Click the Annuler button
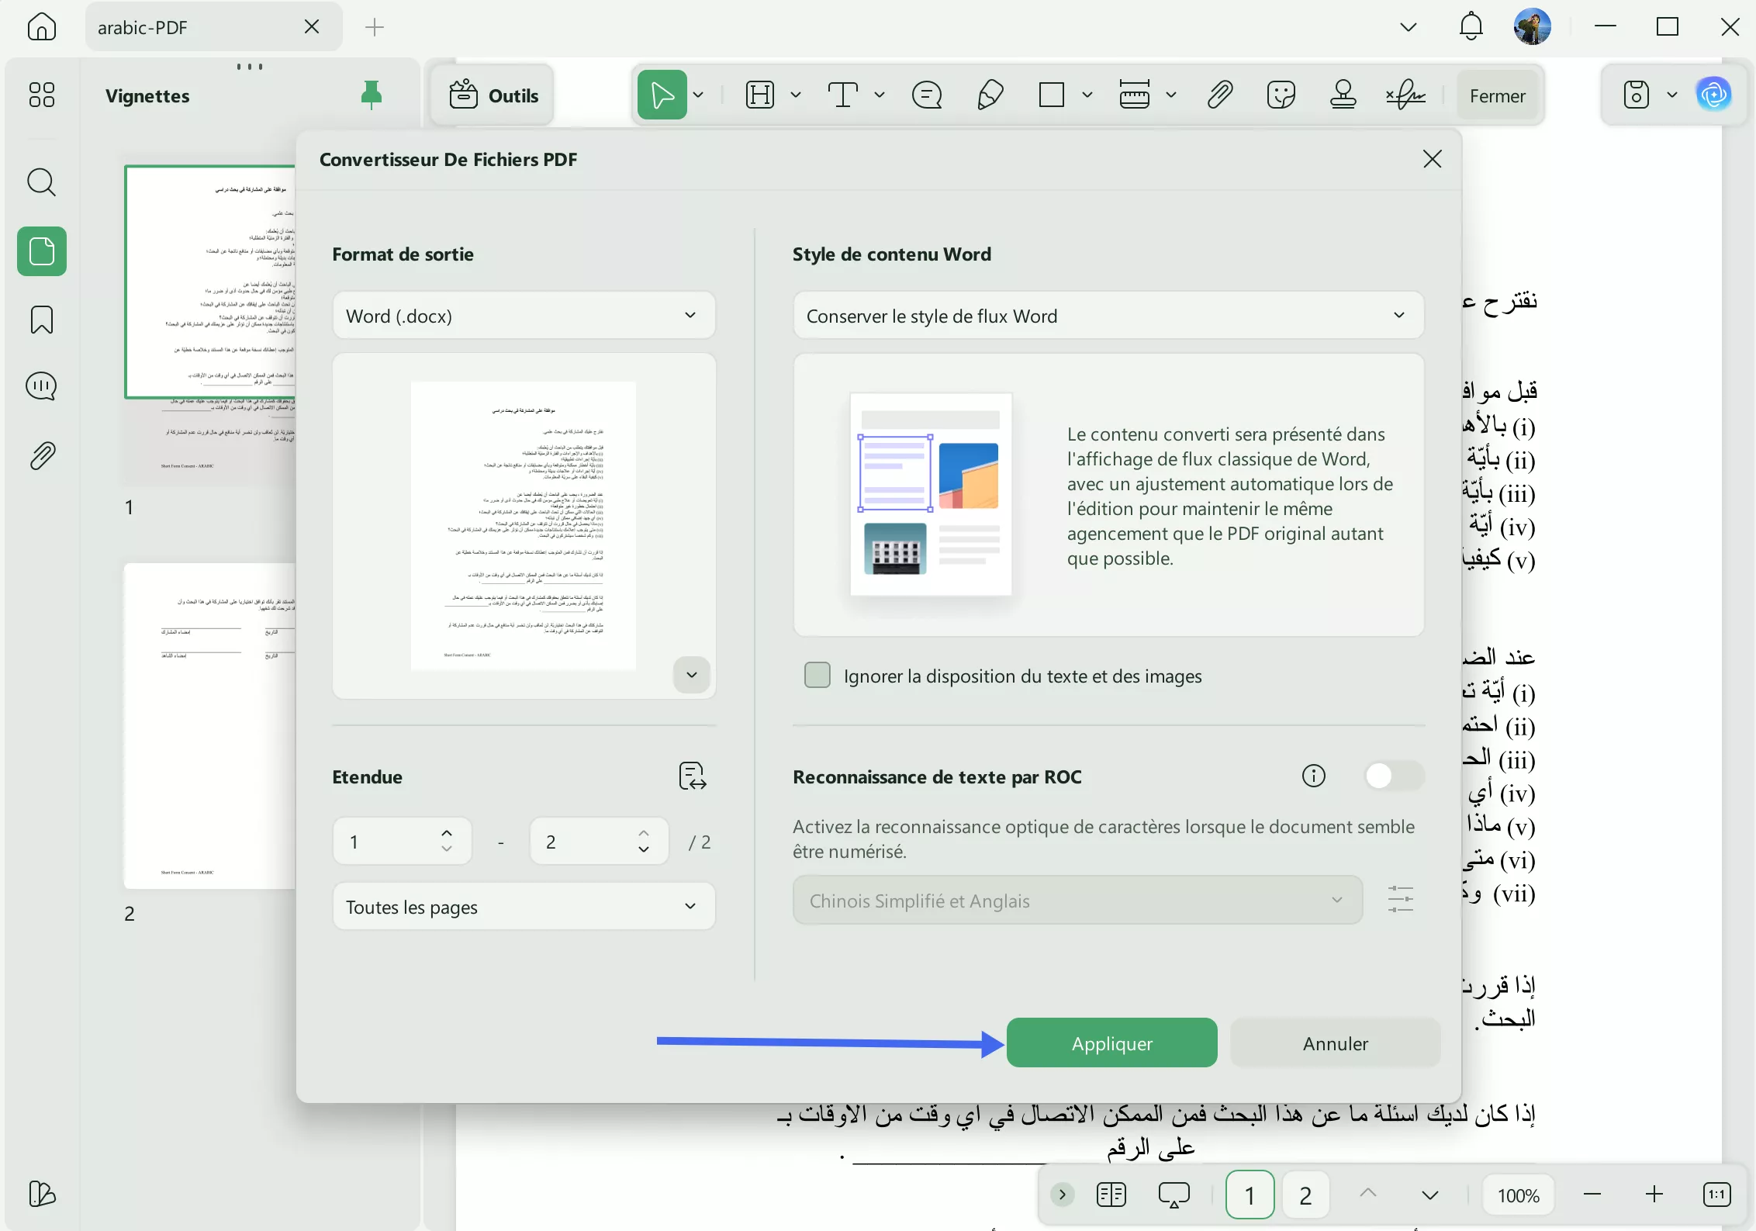Screen dimensions: 1756x1231 tap(1335, 1043)
